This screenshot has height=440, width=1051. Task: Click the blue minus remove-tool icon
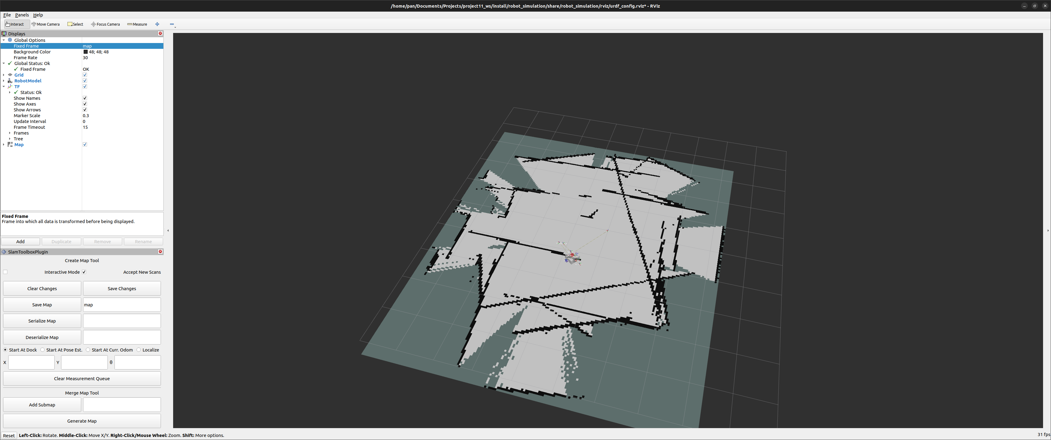coord(172,24)
